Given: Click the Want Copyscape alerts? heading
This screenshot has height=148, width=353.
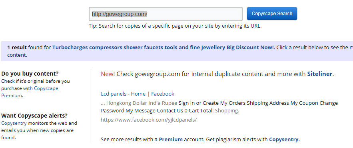Looking at the screenshot, I should coord(34,116).
